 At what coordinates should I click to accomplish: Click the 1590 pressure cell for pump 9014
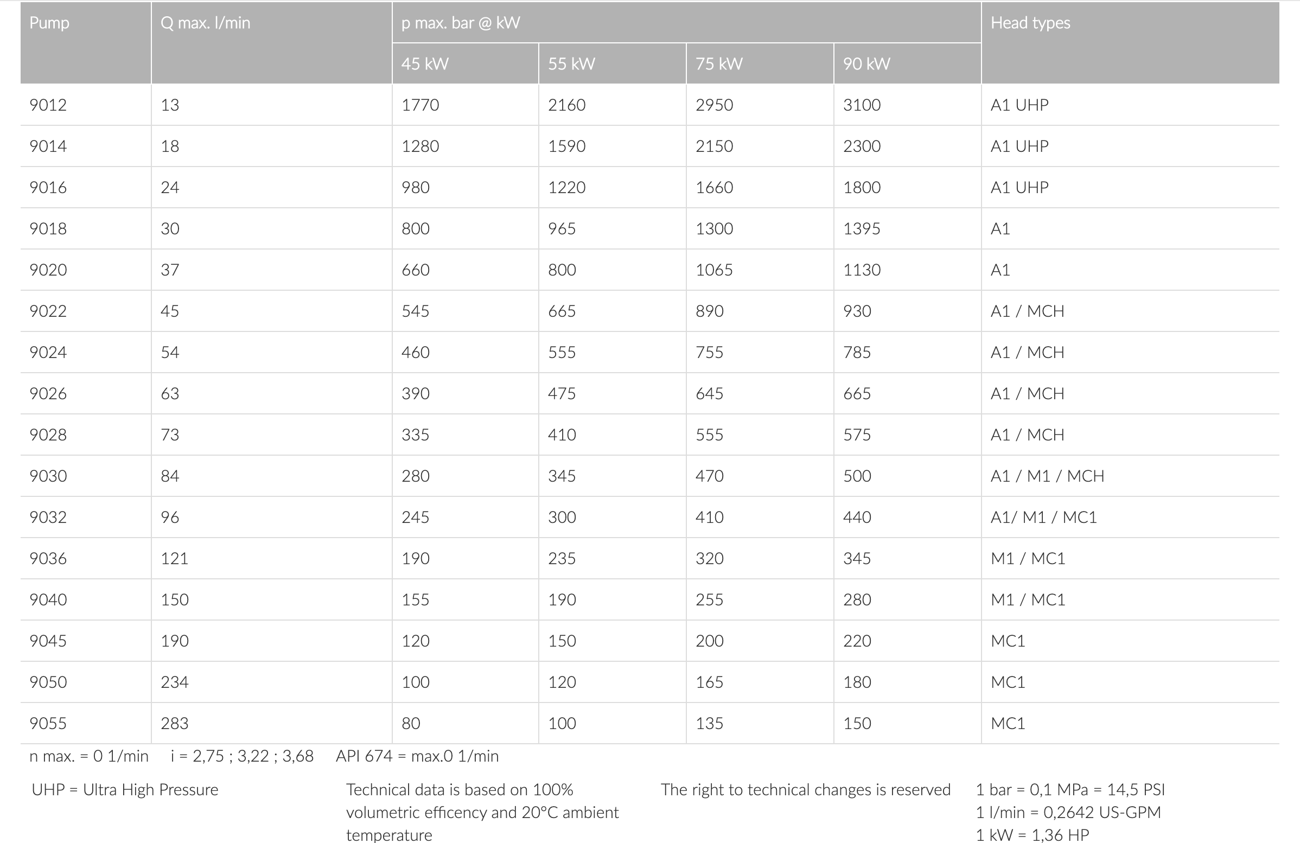click(566, 146)
